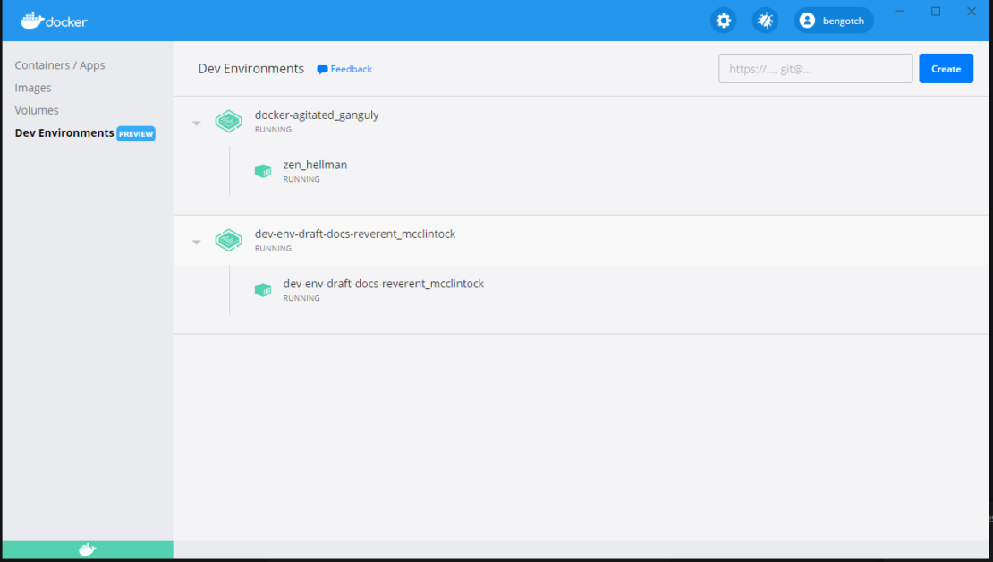Open Docker settings gear icon
993x562 pixels.
click(x=723, y=21)
